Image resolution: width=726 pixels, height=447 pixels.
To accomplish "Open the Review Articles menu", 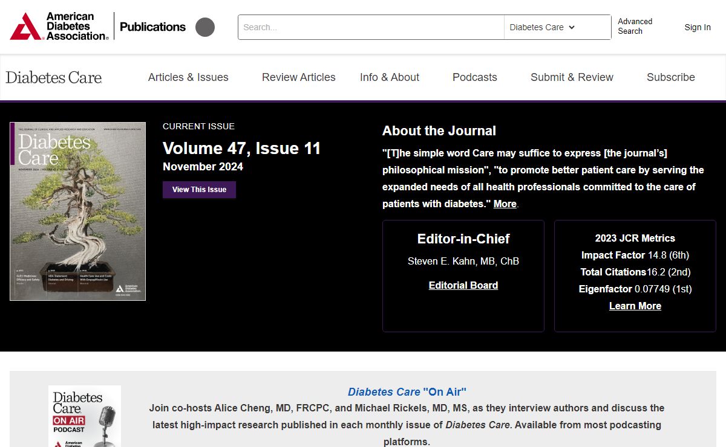I will pyautogui.click(x=299, y=77).
